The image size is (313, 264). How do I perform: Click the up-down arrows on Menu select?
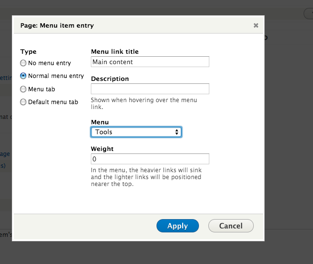177,132
